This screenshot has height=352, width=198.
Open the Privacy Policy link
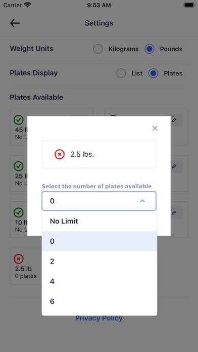pyautogui.click(x=99, y=318)
